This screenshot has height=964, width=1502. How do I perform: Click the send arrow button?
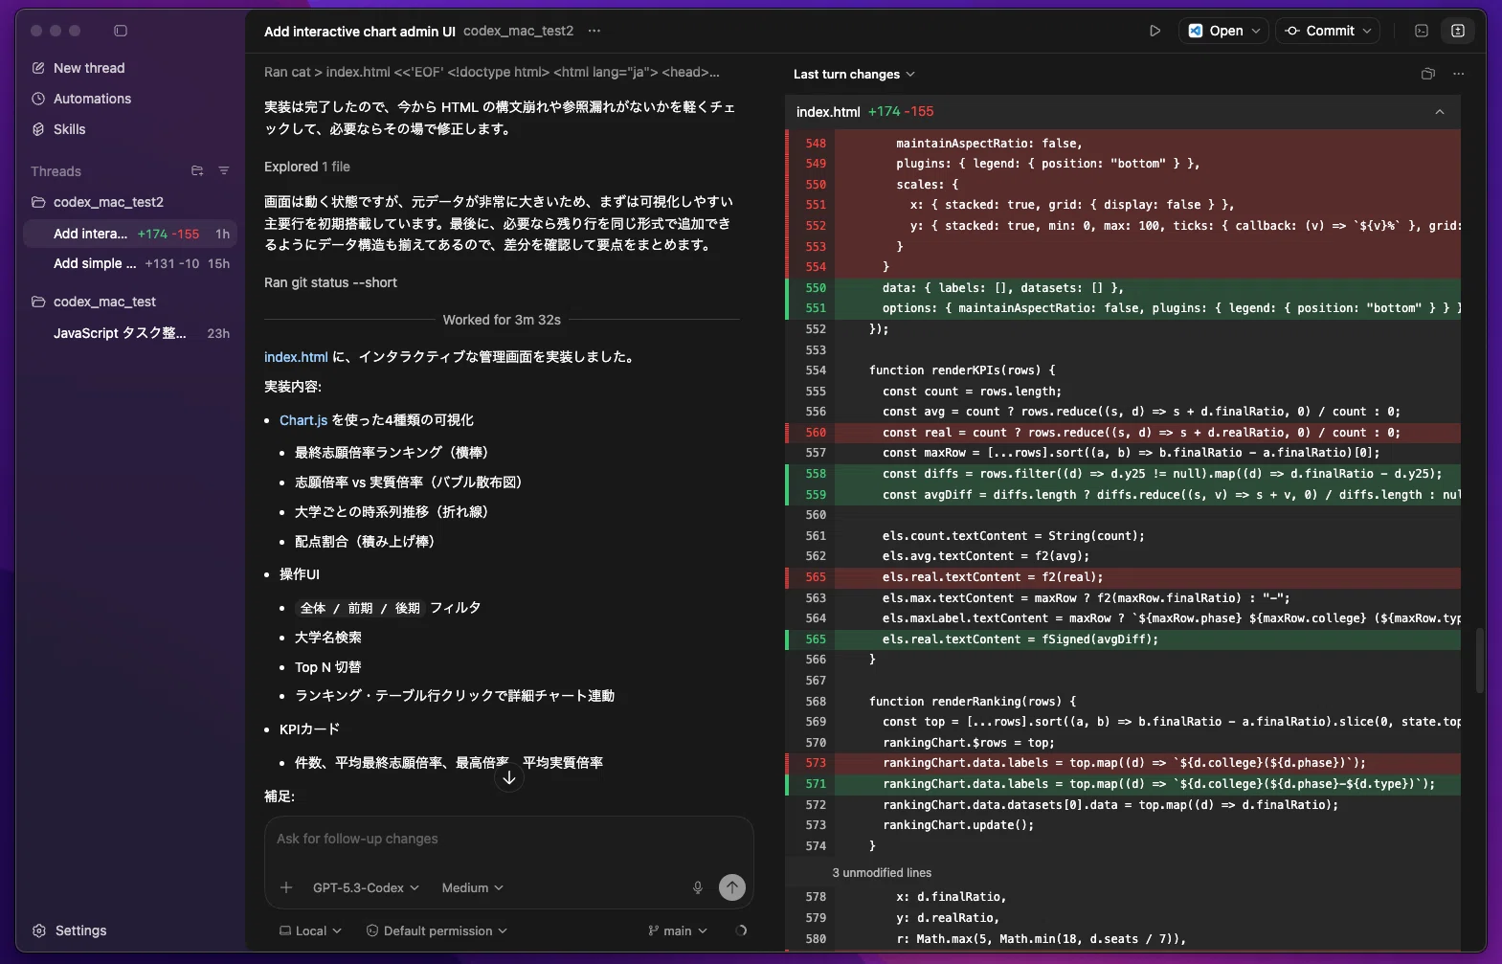(732, 887)
